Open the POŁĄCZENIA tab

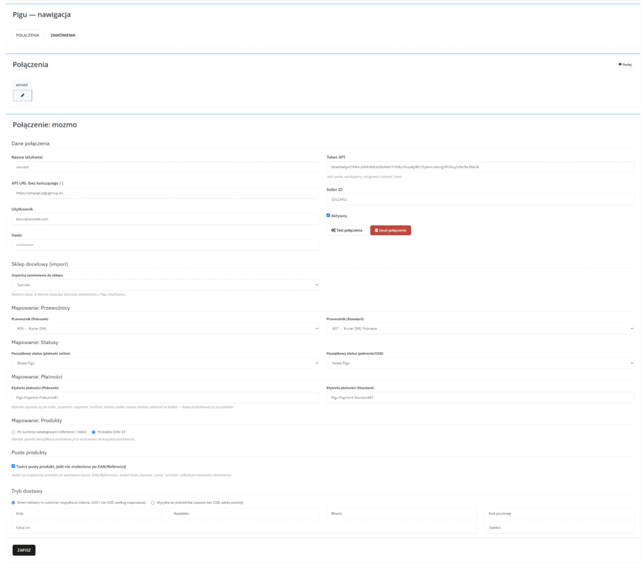click(28, 35)
